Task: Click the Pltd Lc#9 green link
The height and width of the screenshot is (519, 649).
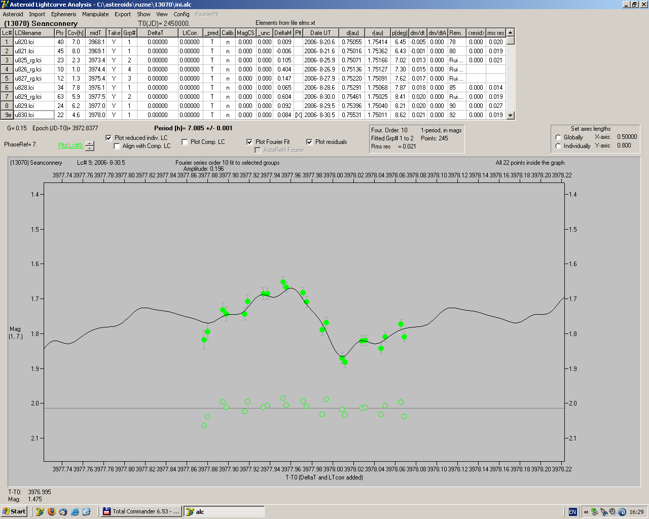Action: 70,145
